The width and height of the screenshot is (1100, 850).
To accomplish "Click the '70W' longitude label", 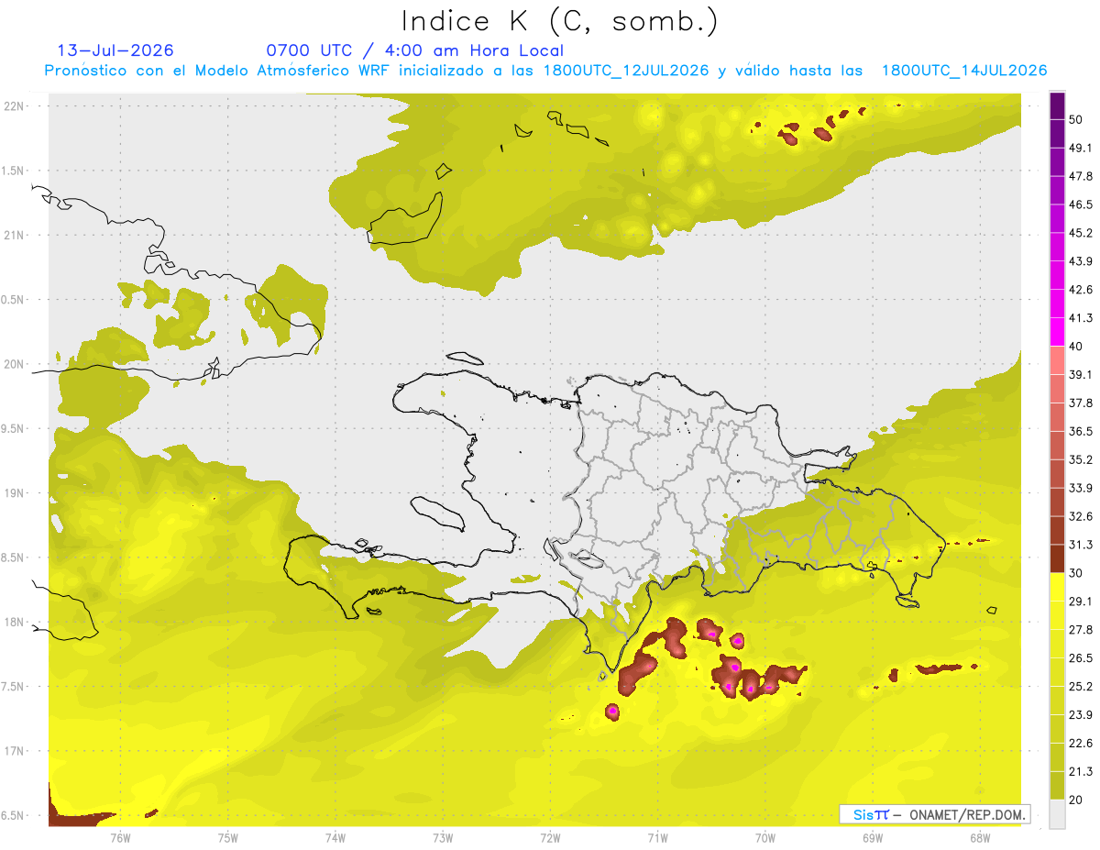I will click(765, 838).
